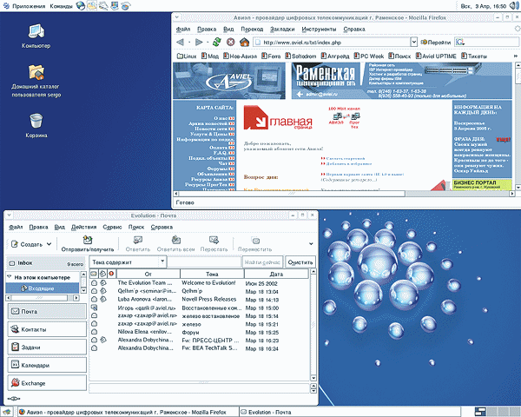The image size is (521, 417).
Task: Switch to Задачи in Evolution sidebar
Action: pos(47,347)
